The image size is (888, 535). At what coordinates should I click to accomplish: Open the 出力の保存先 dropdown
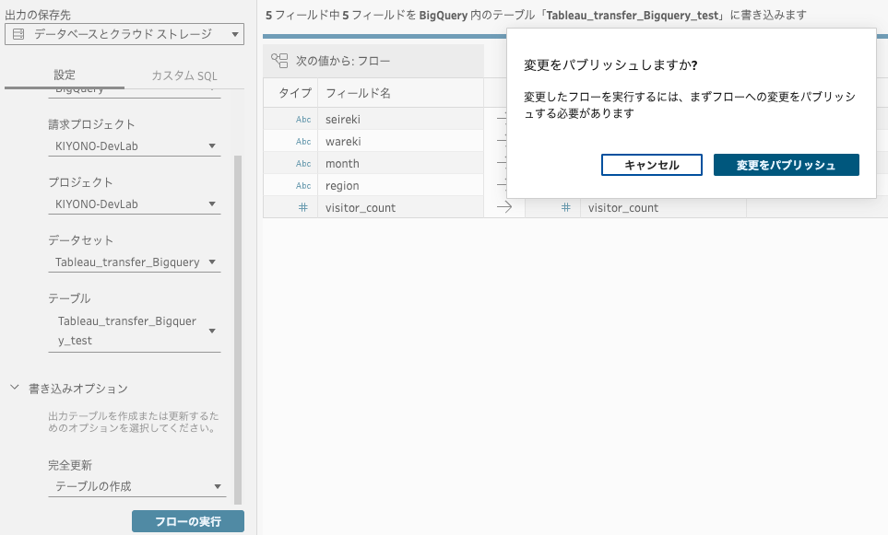click(124, 34)
